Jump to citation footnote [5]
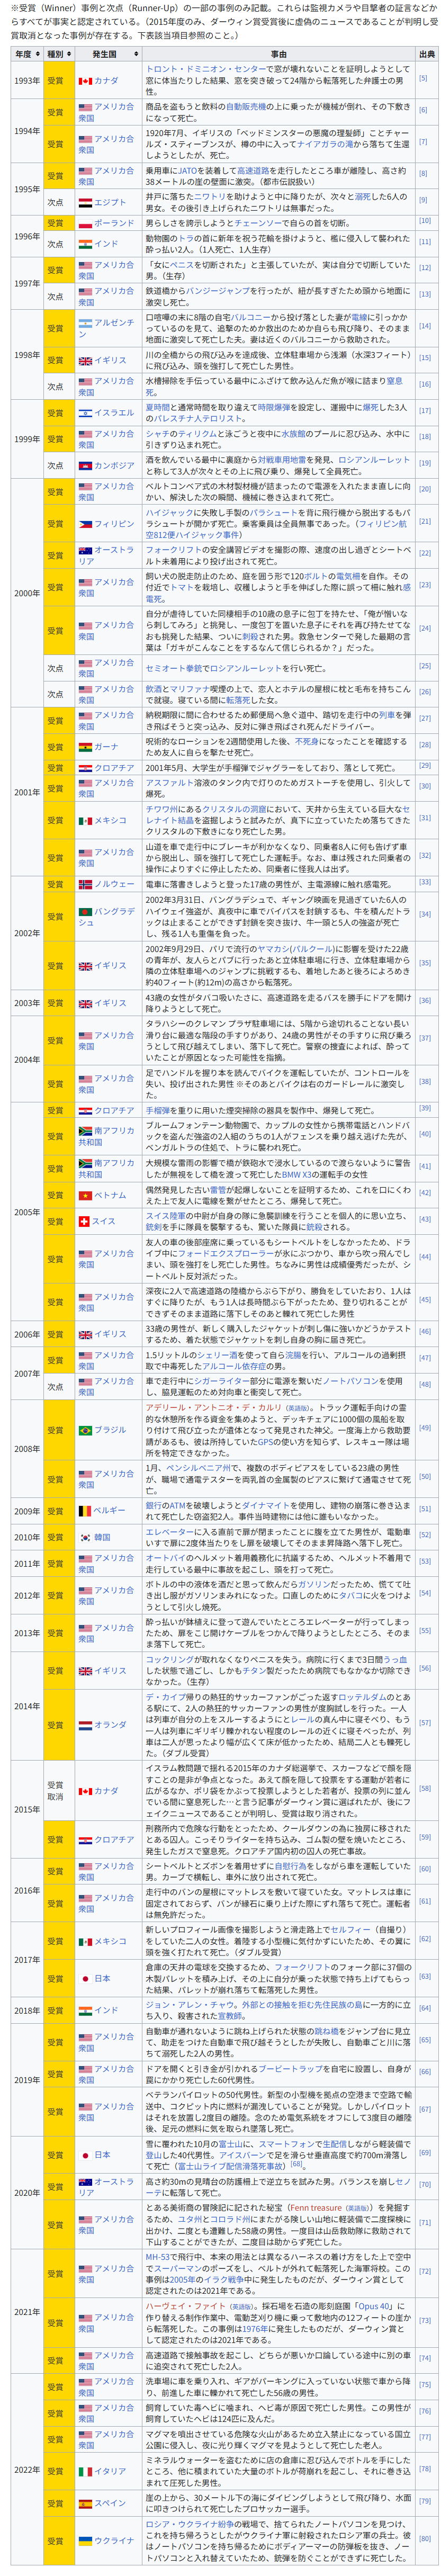Image resolution: width=441 pixels, height=2576 pixels. tap(424, 78)
